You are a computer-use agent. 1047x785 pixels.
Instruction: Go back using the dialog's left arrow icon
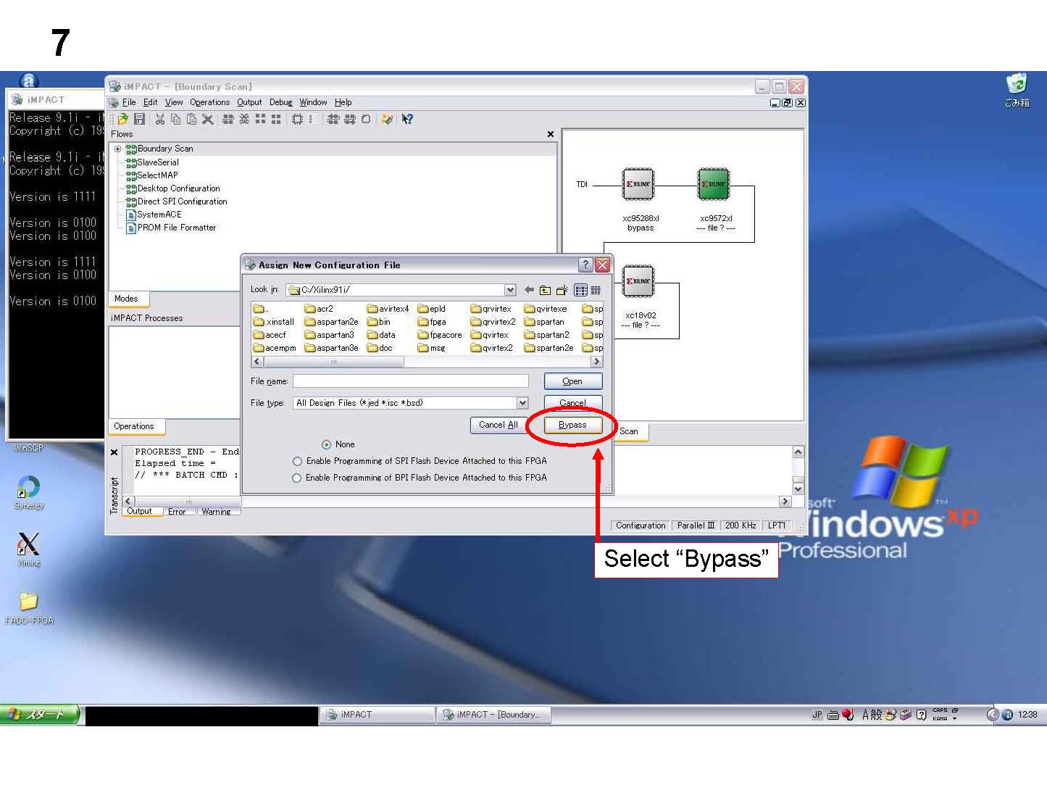click(529, 290)
